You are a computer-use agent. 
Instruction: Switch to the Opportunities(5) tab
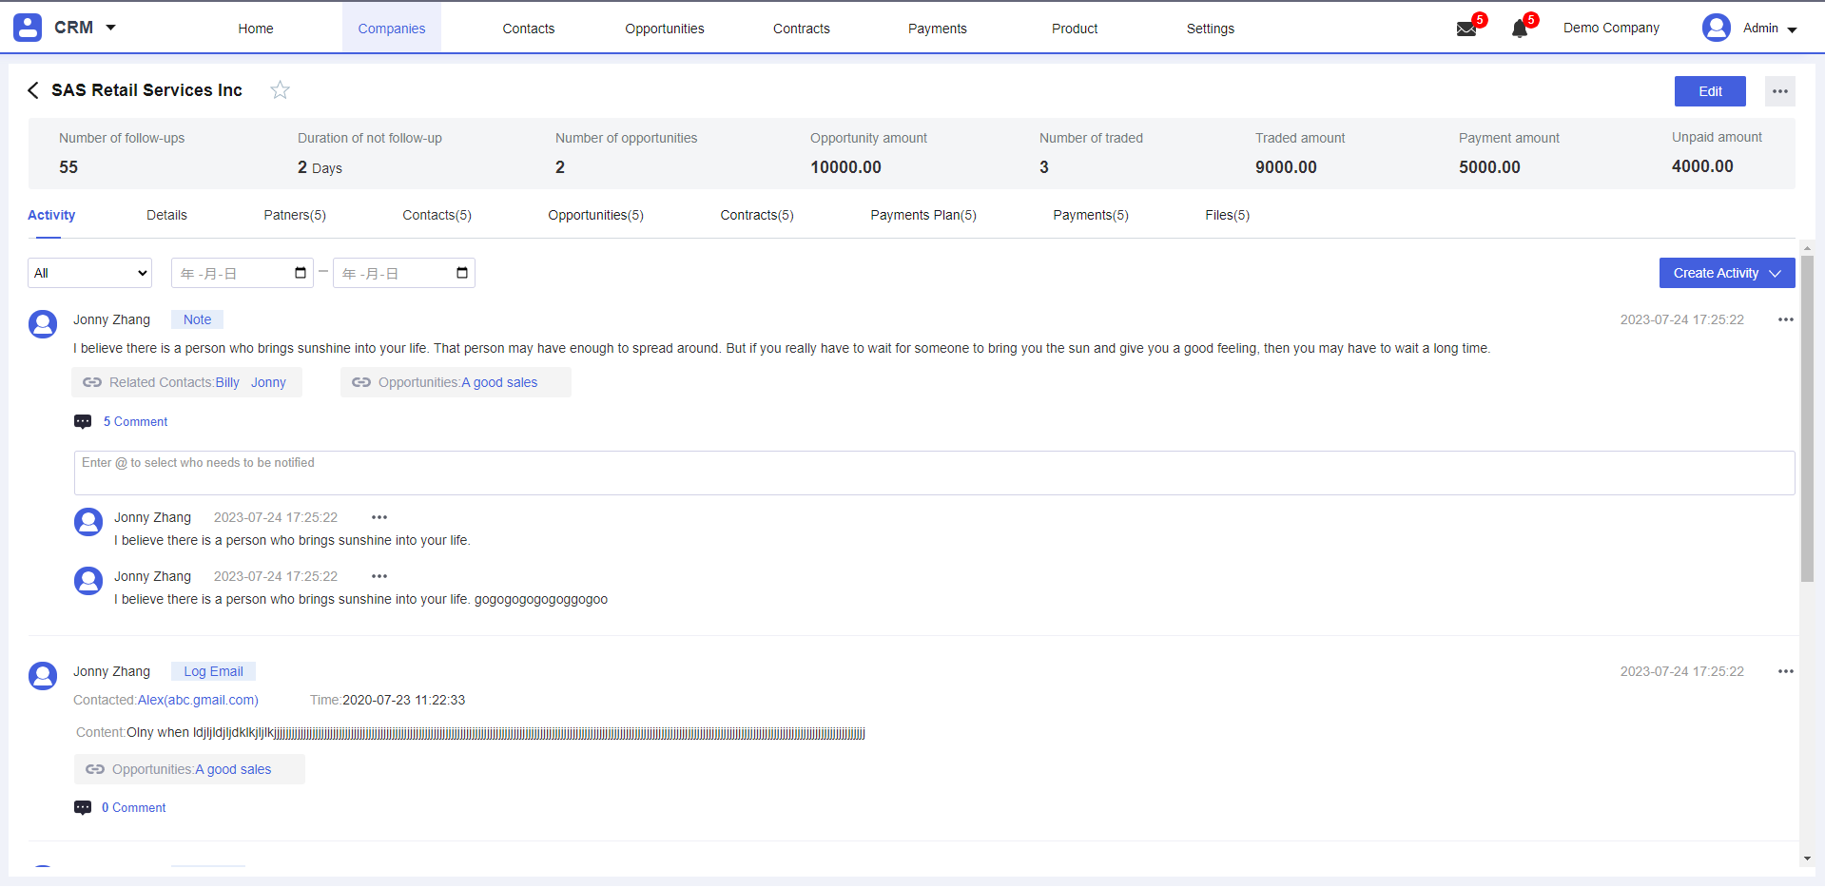pyautogui.click(x=595, y=215)
